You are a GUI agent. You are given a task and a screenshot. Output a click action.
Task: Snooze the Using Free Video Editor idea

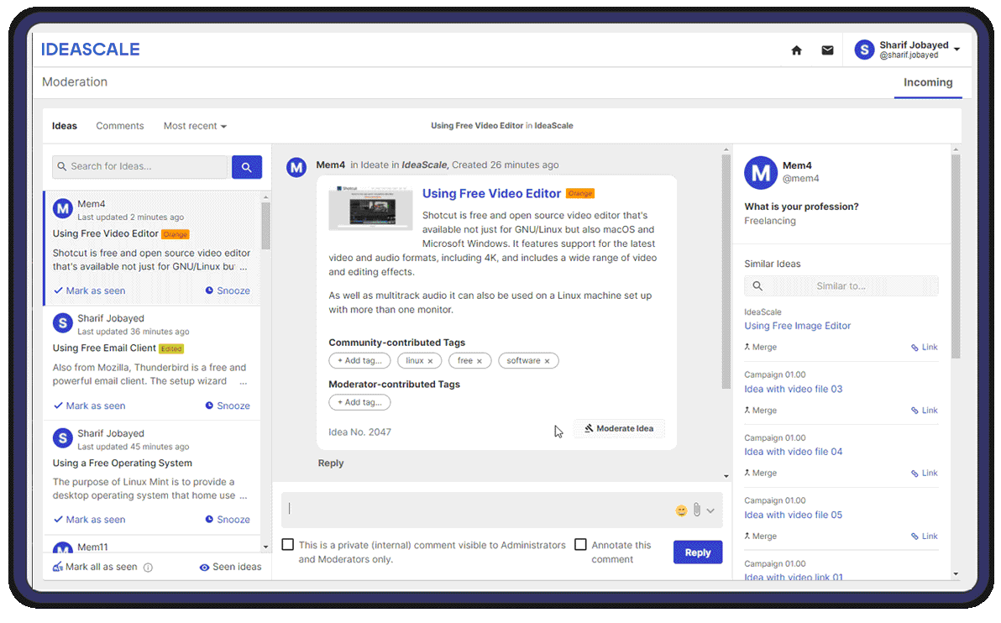click(x=228, y=291)
